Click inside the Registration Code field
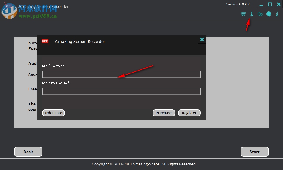 click(121, 91)
